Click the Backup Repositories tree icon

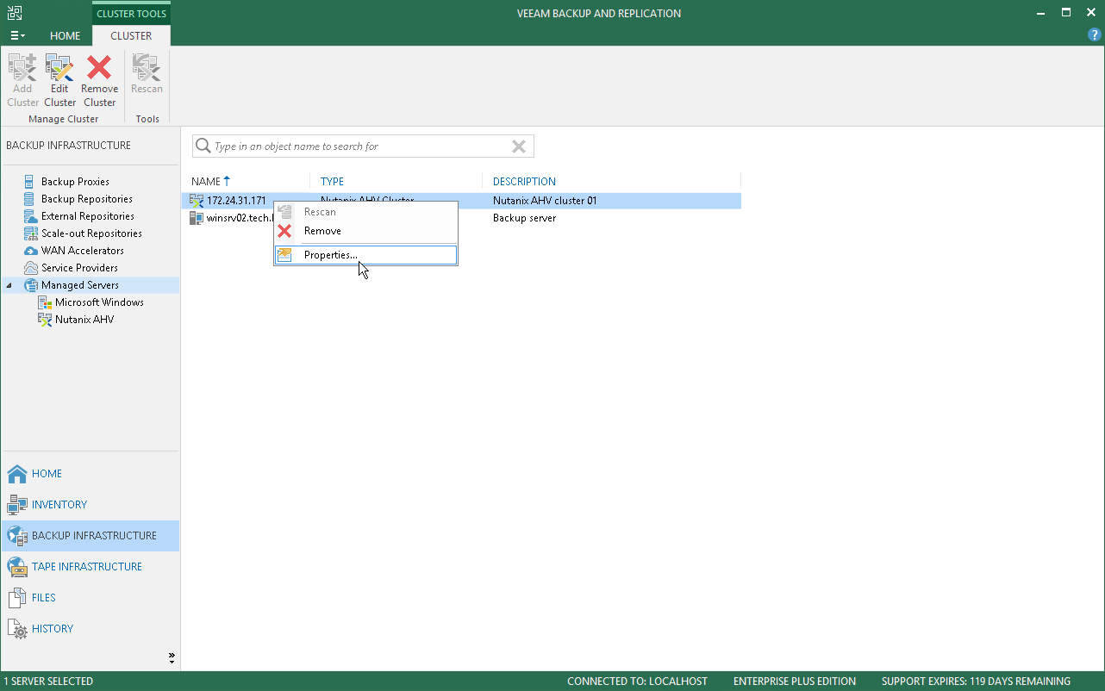pyautogui.click(x=31, y=199)
